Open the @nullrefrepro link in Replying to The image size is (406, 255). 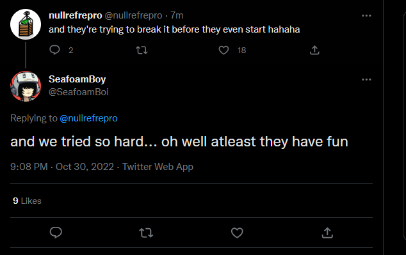coord(88,118)
